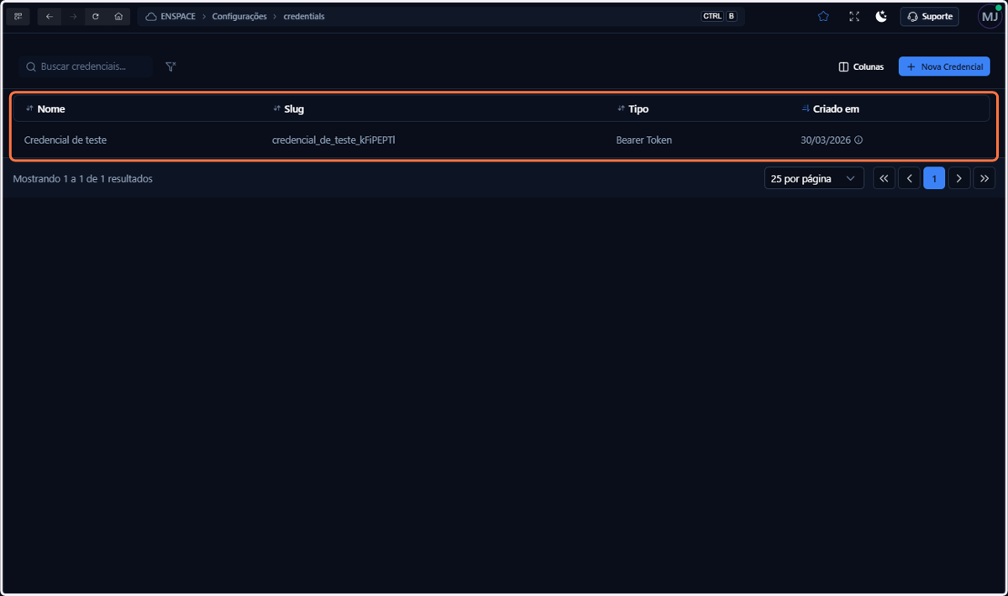Sort by the Tipo column
Viewport: 1008px width, 596px height.
click(633, 108)
